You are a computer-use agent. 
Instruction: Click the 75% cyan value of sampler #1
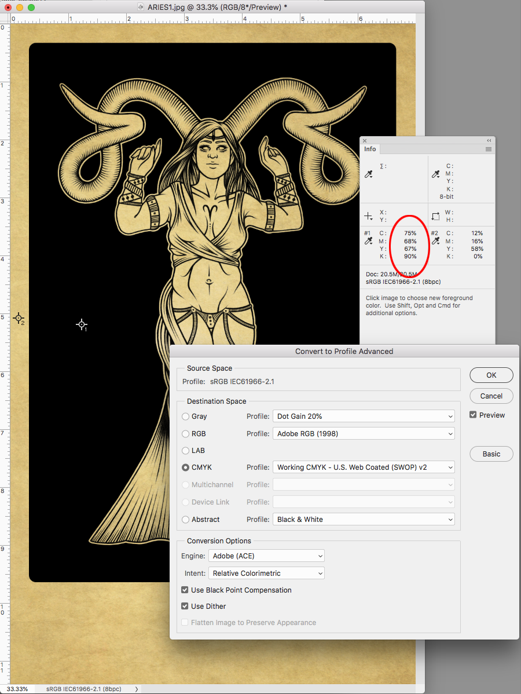pyautogui.click(x=410, y=233)
